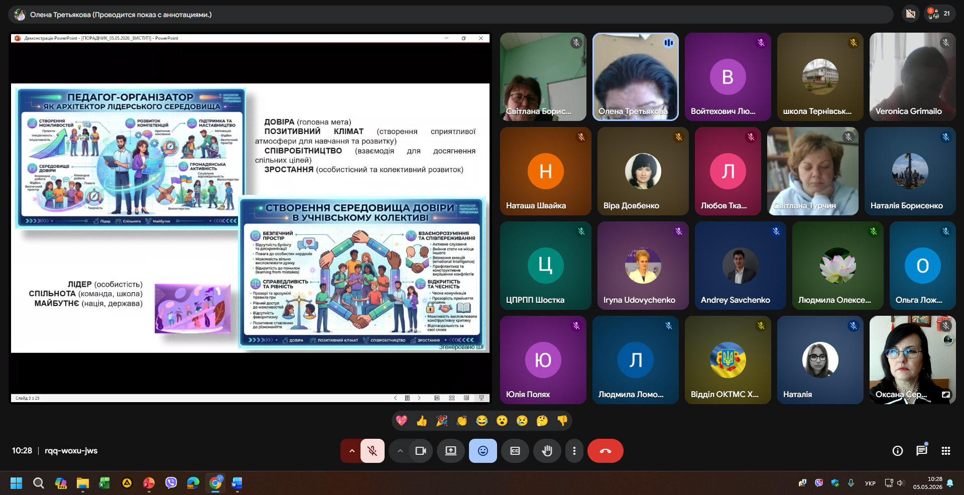Expand audio settings arrow beside microphone

pos(351,451)
